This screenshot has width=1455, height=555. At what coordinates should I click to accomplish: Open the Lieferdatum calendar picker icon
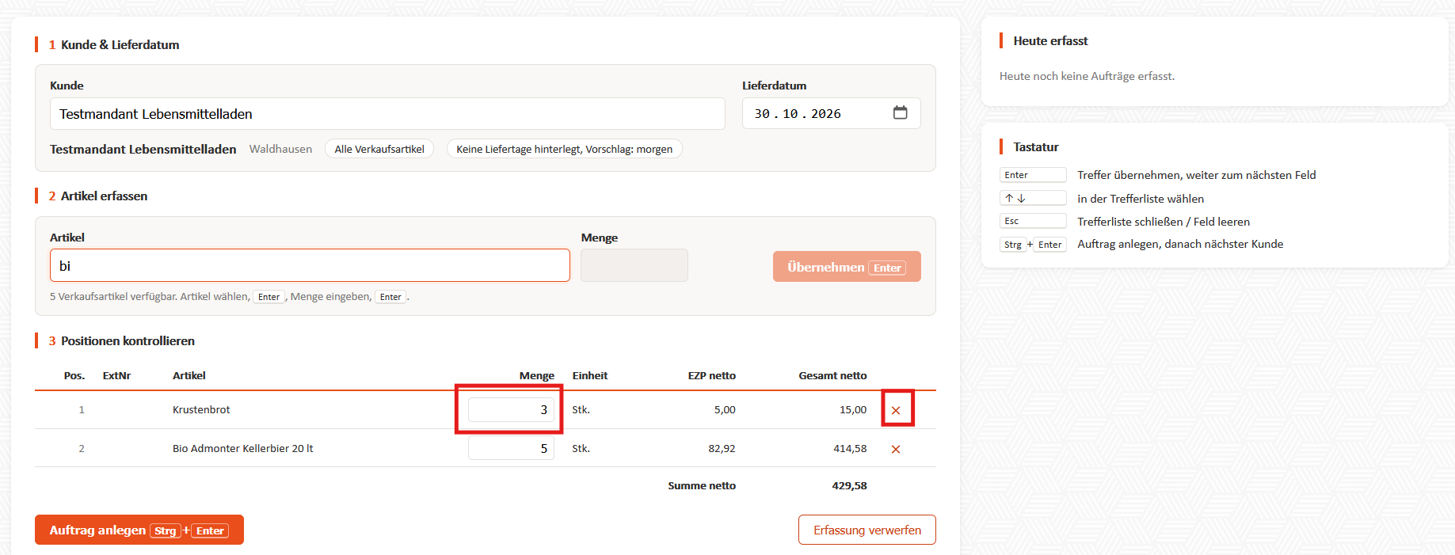coord(900,113)
